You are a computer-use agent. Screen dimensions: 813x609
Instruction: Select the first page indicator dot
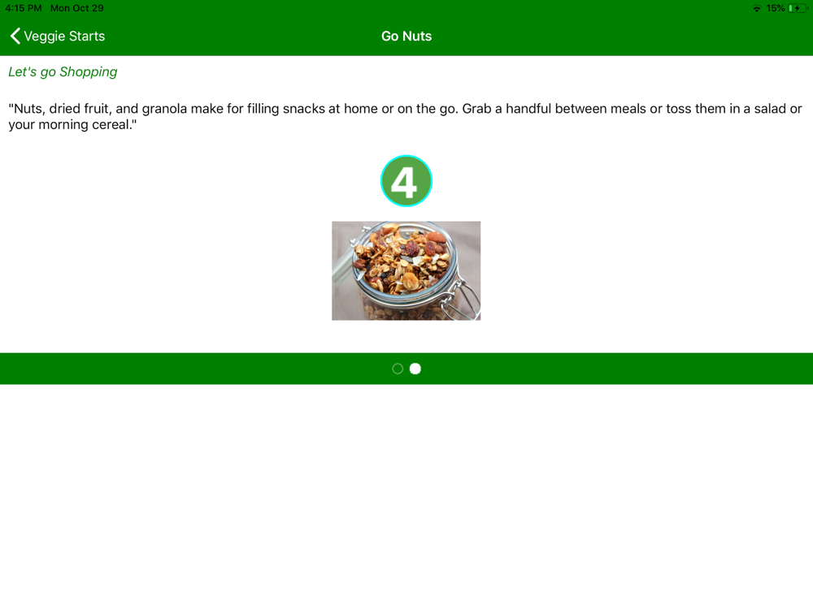(x=398, y=368)
